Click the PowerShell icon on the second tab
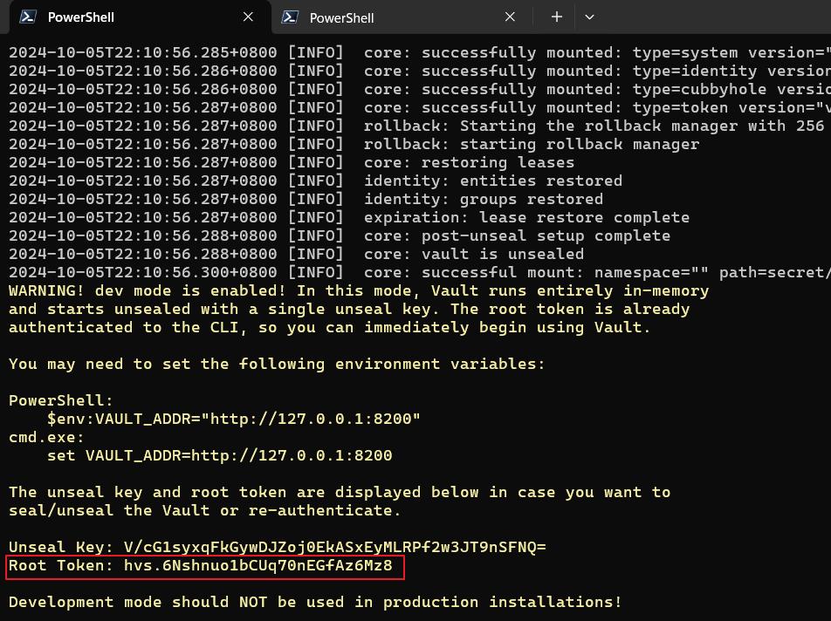 pyautogui.click(x=291, y=17)
